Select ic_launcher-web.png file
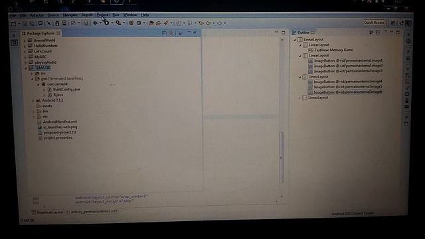Viewport: 425px width, 239px height. click(x=60, y=127)
